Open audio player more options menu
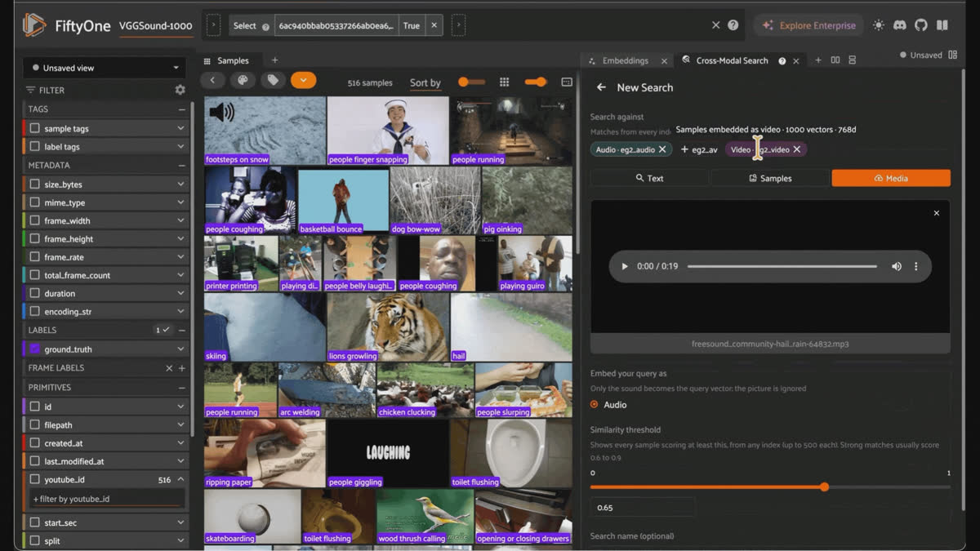This screenshot has width=980, height=551. pos(916,266)
